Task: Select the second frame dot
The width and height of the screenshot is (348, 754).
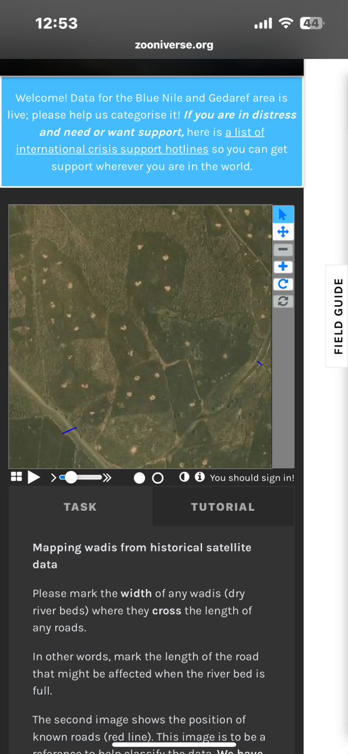Action: click(x=157, y=478)
